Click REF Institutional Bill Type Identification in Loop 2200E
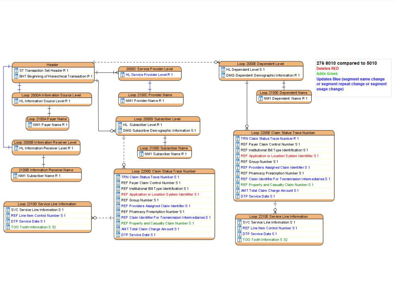Image resolution: width=395 pixels, height=305 pixels. pyautogui.click(x=274, y=150)
